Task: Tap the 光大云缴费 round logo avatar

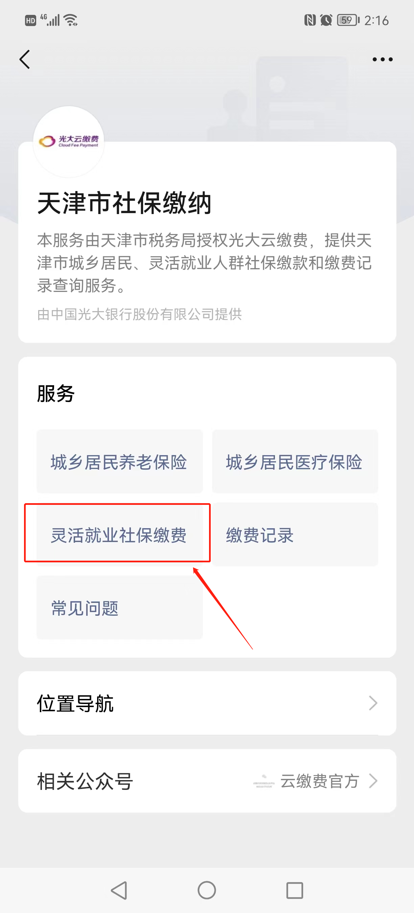Action: 69,141
